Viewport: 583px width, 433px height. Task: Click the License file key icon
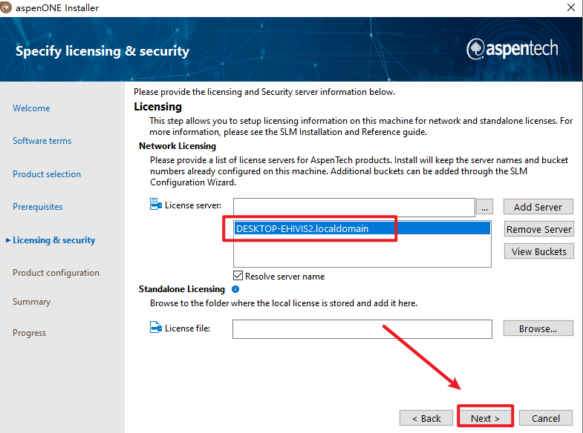tap(155, 328)
